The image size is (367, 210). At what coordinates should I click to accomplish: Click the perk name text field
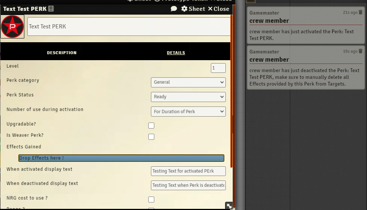click(x=129, y=27)
